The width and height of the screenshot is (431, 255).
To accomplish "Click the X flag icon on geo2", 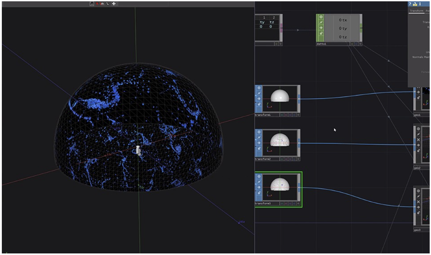I will coord(418,140).
